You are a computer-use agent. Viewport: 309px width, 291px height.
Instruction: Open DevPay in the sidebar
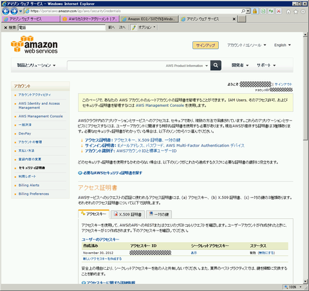pyautogui.click(x=24, y=133)
